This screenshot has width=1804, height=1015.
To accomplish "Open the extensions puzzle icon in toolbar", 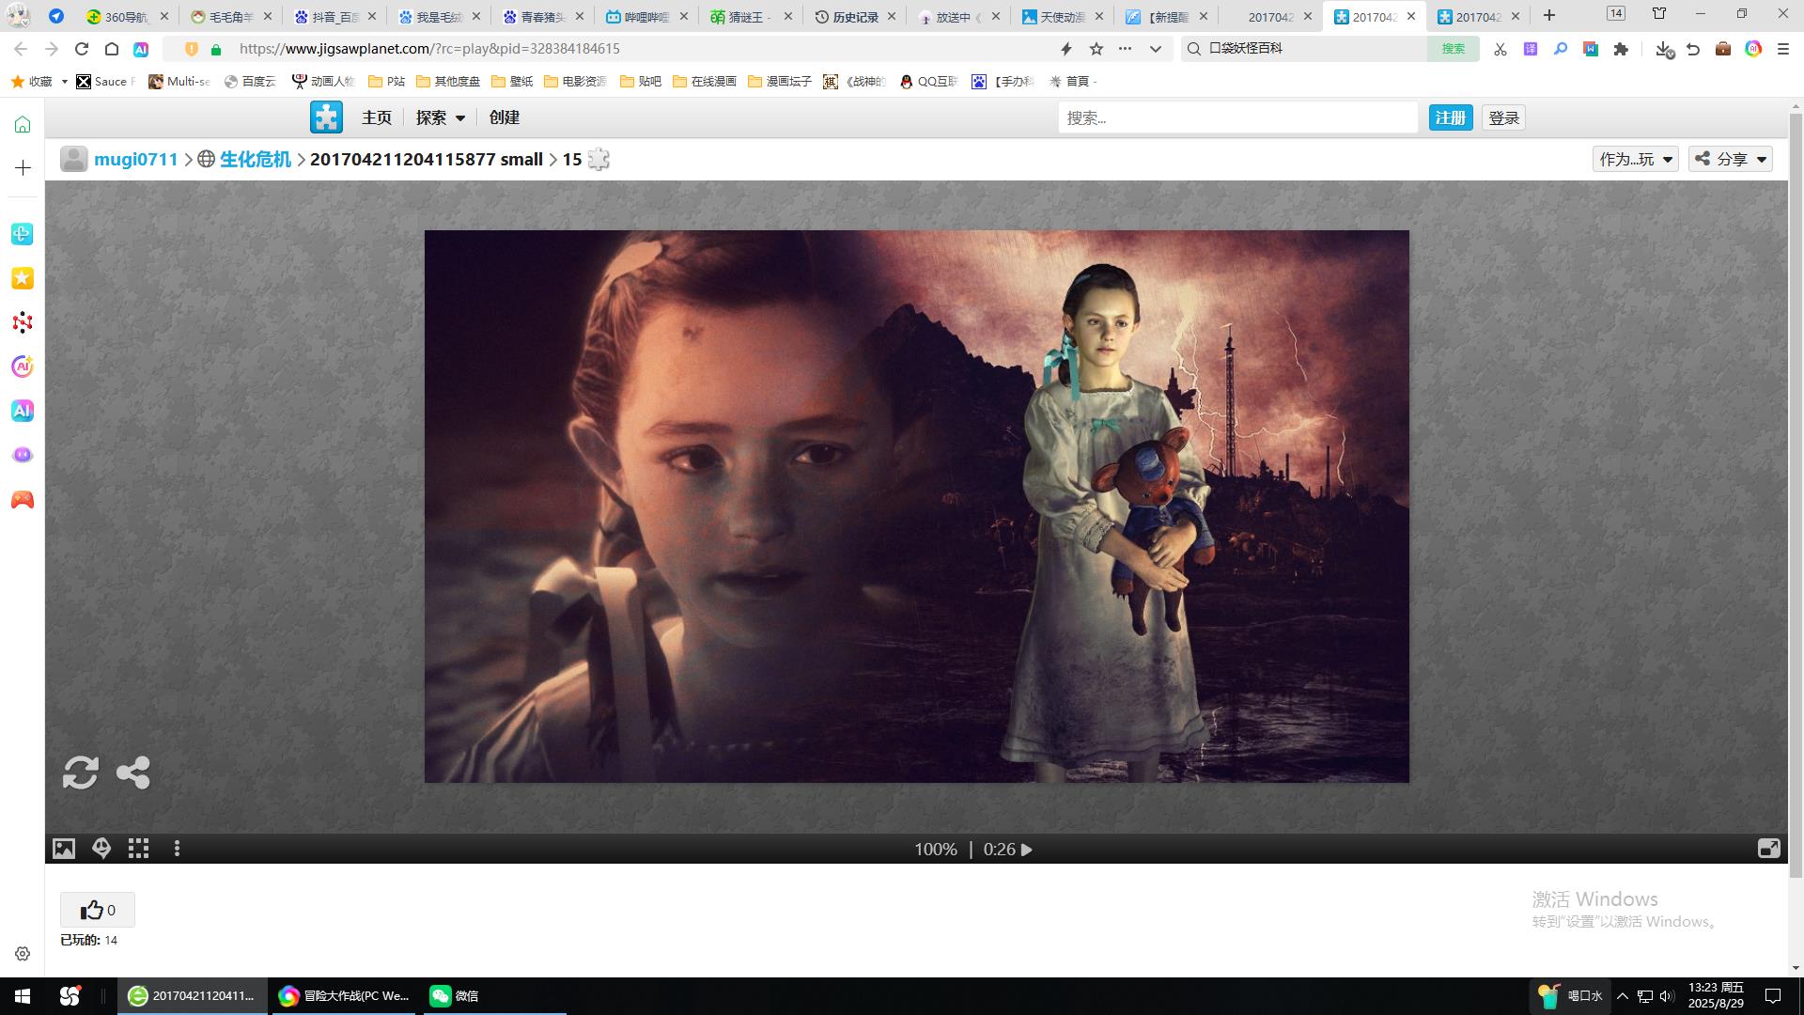I will [1621, 49].
